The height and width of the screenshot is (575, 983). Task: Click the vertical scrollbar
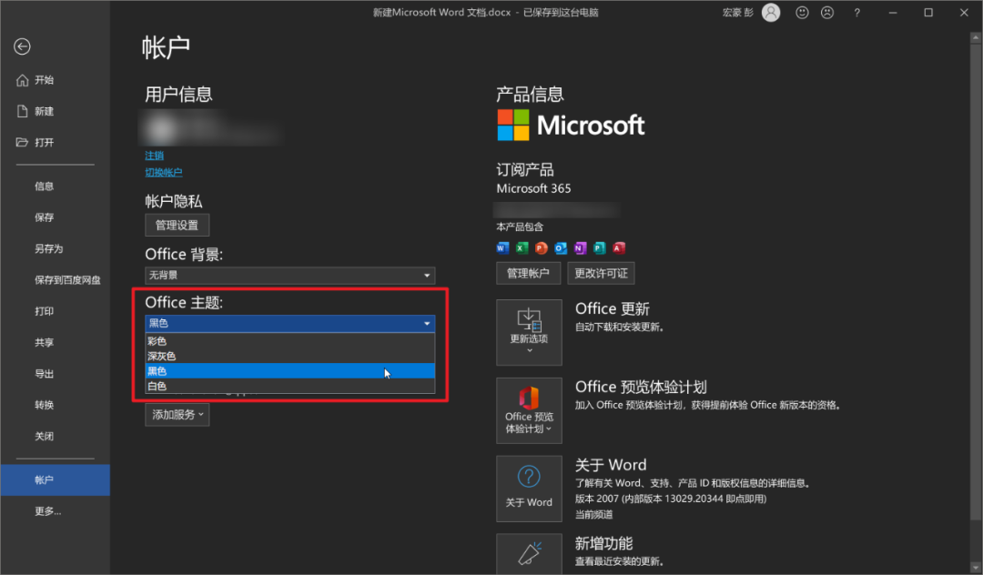[x=976, y=282]
